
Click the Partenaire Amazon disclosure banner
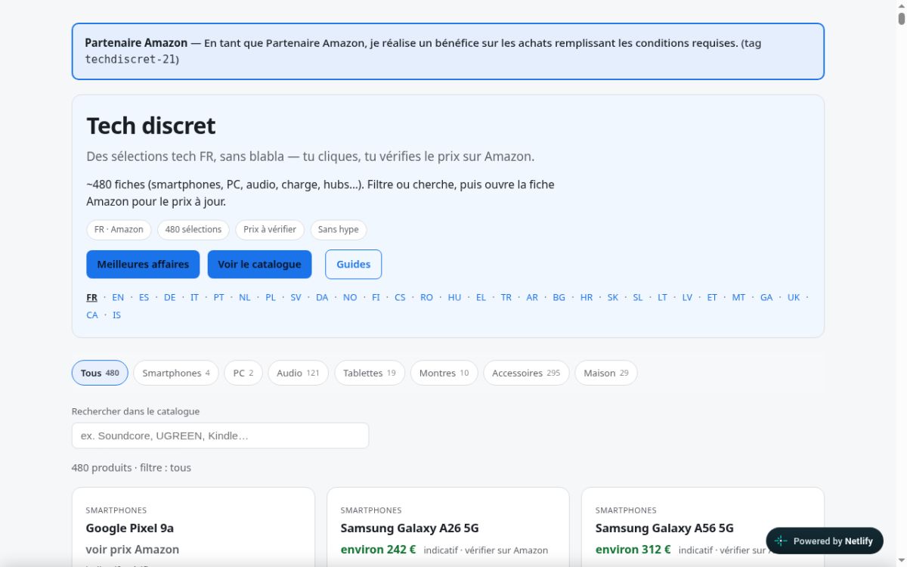(x=448, y=51)
